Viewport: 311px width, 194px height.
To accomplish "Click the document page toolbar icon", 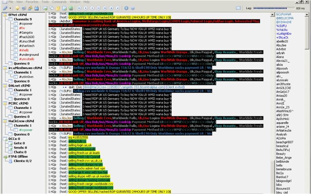I will [65, 8].
